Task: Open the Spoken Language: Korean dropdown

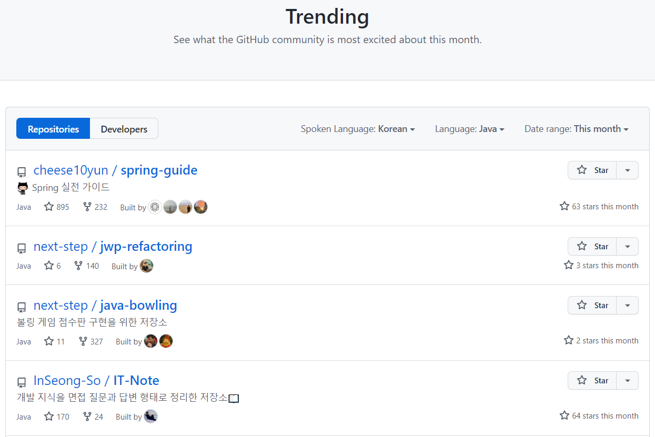Action: [x=358, y=129]
